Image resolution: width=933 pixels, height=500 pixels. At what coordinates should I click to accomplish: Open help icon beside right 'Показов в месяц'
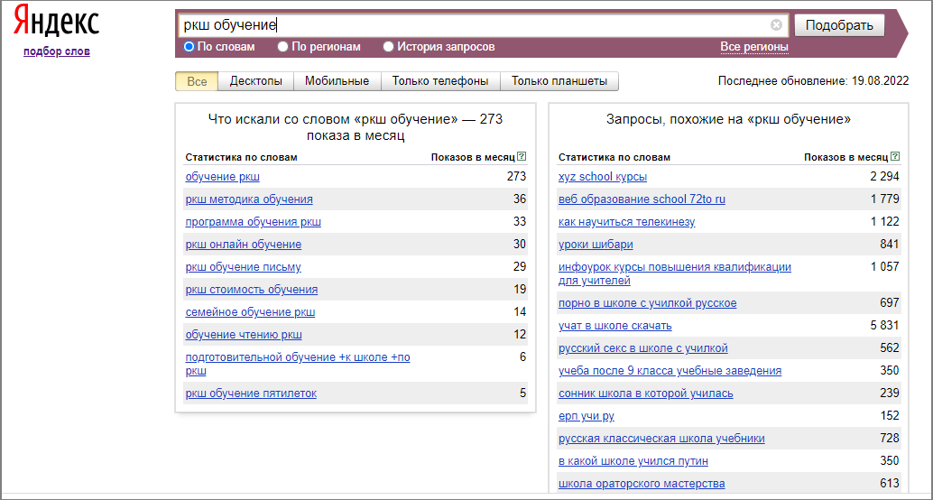pyautogui.click(x=895, y=157)
